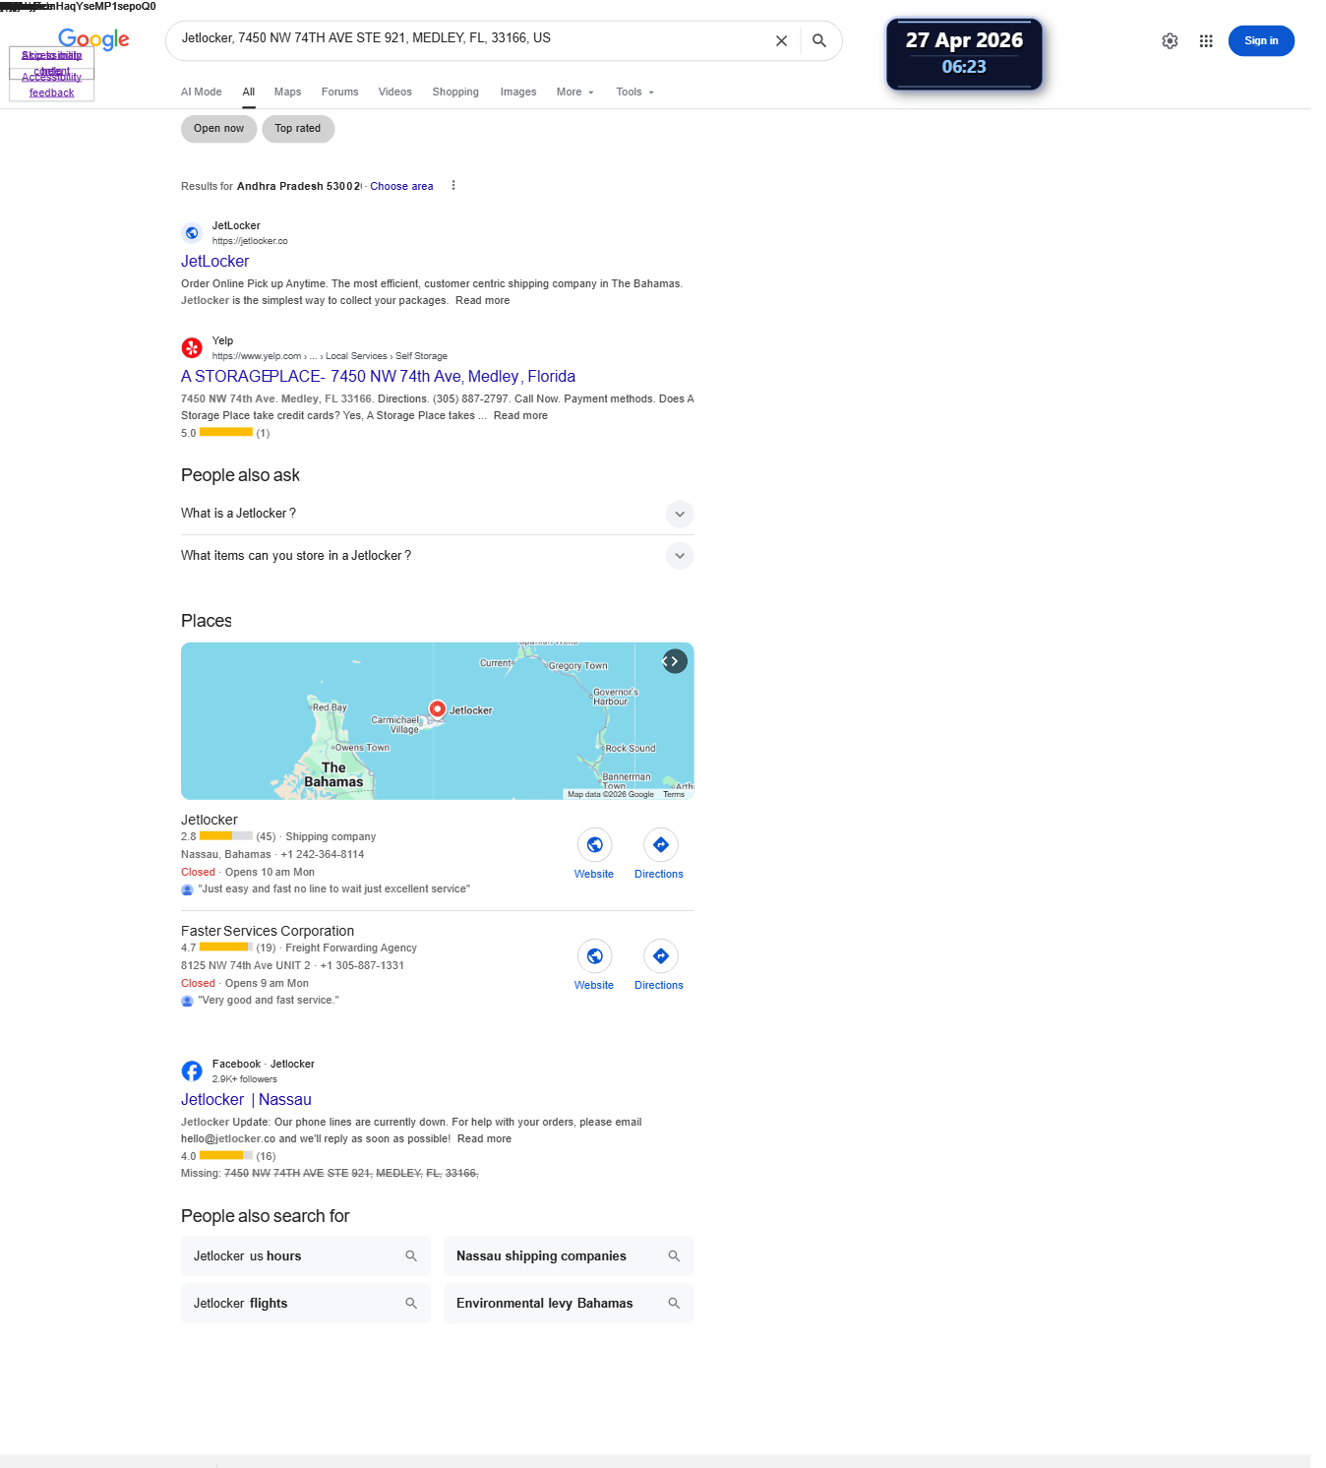This screenshot has width=1326, height=1468.
Task: Toggle the Top rated filter chip
Action: coord(298,129)
